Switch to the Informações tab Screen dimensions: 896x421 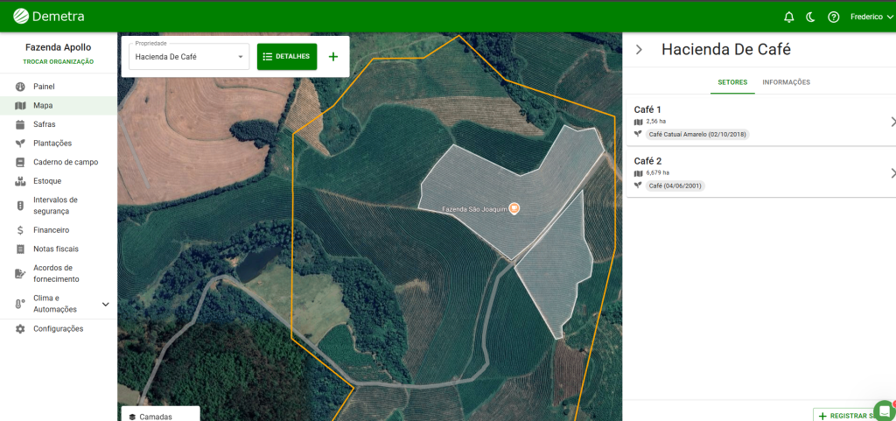click(786, 82)
